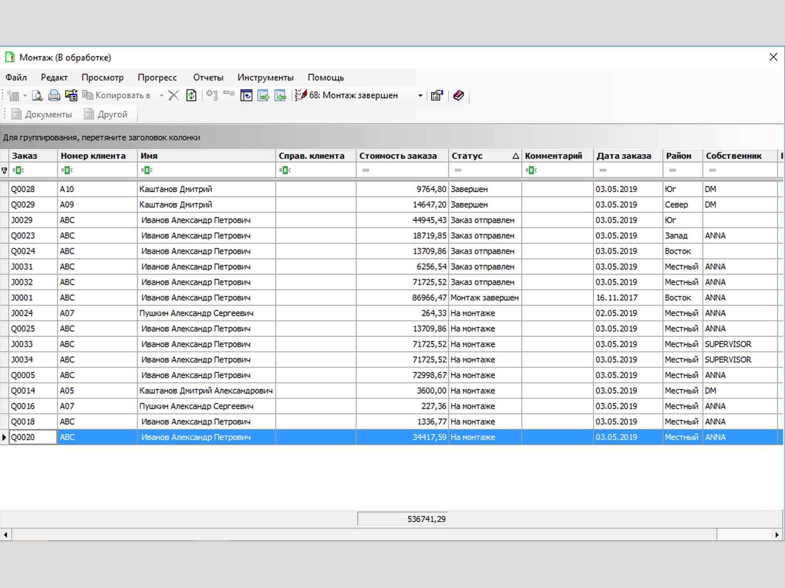Click the purple help book icon

click(x=458, y=96)
